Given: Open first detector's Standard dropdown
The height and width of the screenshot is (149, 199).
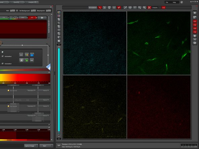Looking at the screenshot, I should [x=31, y=91].
